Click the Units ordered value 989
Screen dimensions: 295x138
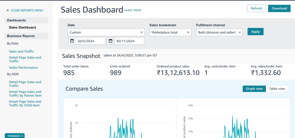tap(116, 73)
